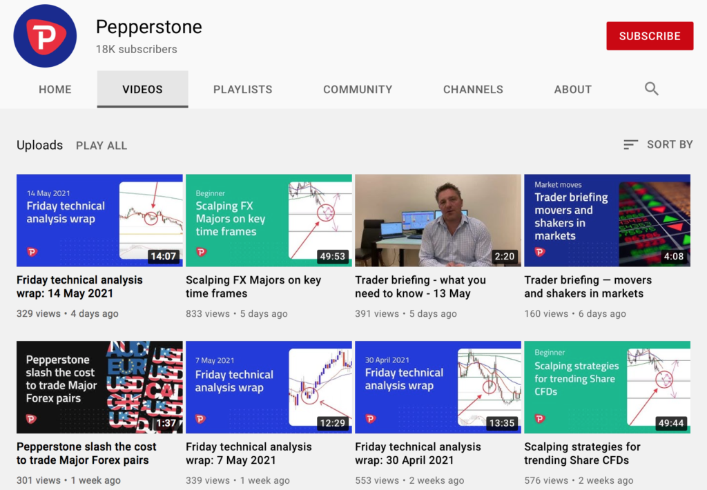The height and width of the screenshot is (490, 707).
Task: Click the 576 views • 2 weeks ago text
Action: click(x=579, y=480)
